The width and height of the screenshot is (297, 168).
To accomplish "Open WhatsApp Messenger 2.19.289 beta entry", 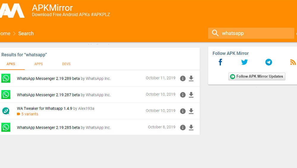I will (x=48, y=79).
